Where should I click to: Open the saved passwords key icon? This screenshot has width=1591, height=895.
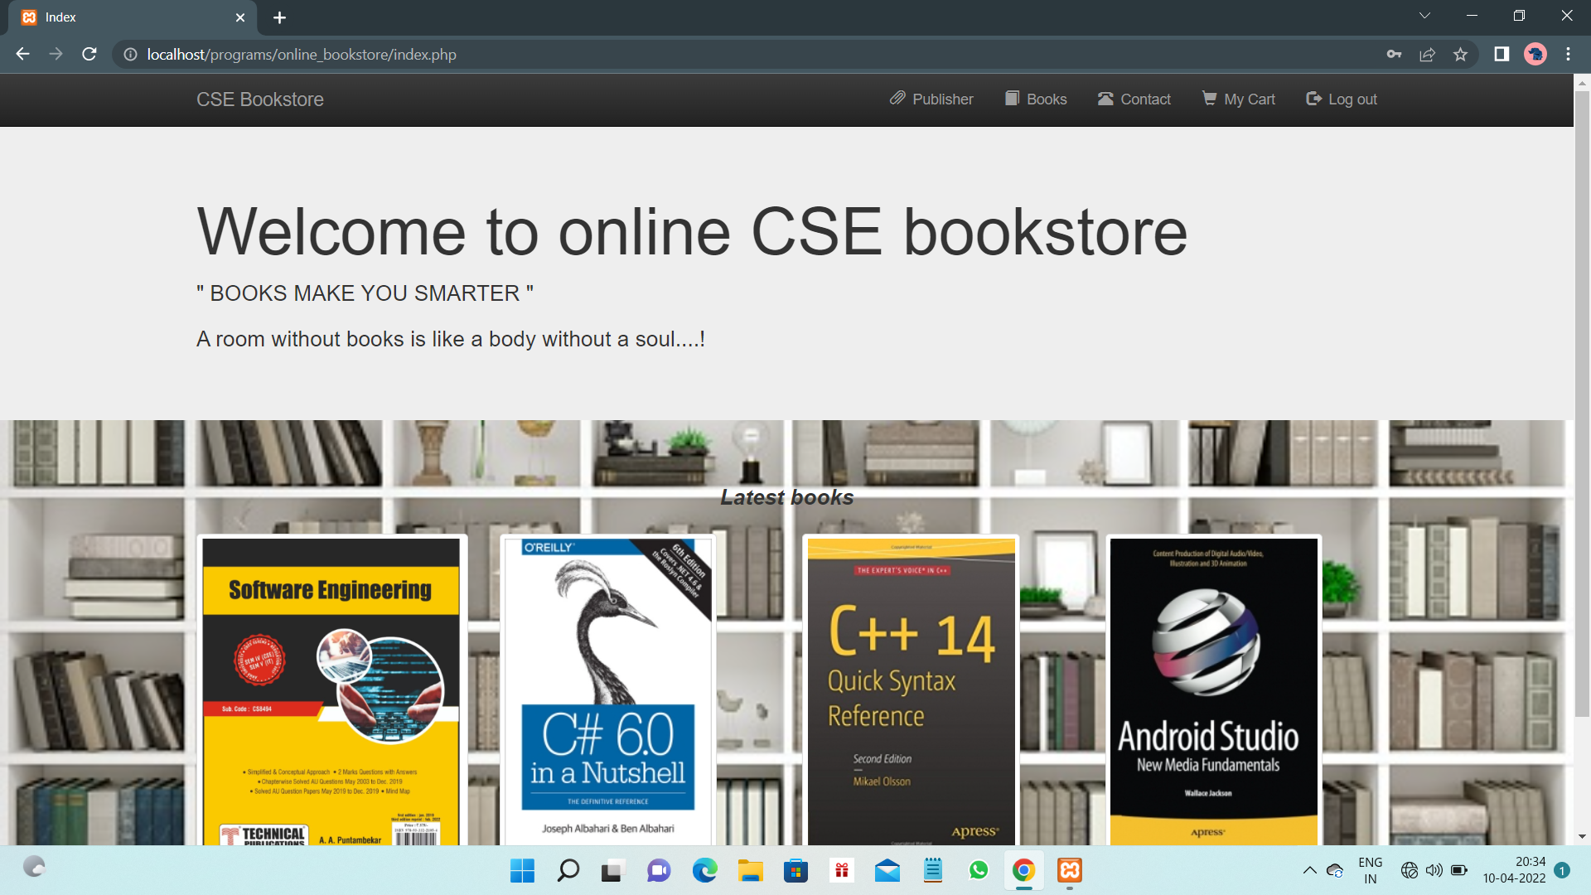coord(1394,54)
